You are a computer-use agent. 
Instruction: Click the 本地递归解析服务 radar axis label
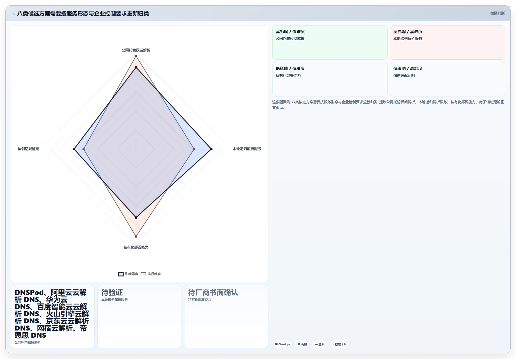click(247, 149)
